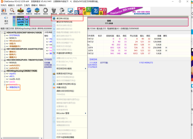Viewport: 193px width, 139px height.
Task: Select efi(1) in the disk tree
Action: pos(12,76)
